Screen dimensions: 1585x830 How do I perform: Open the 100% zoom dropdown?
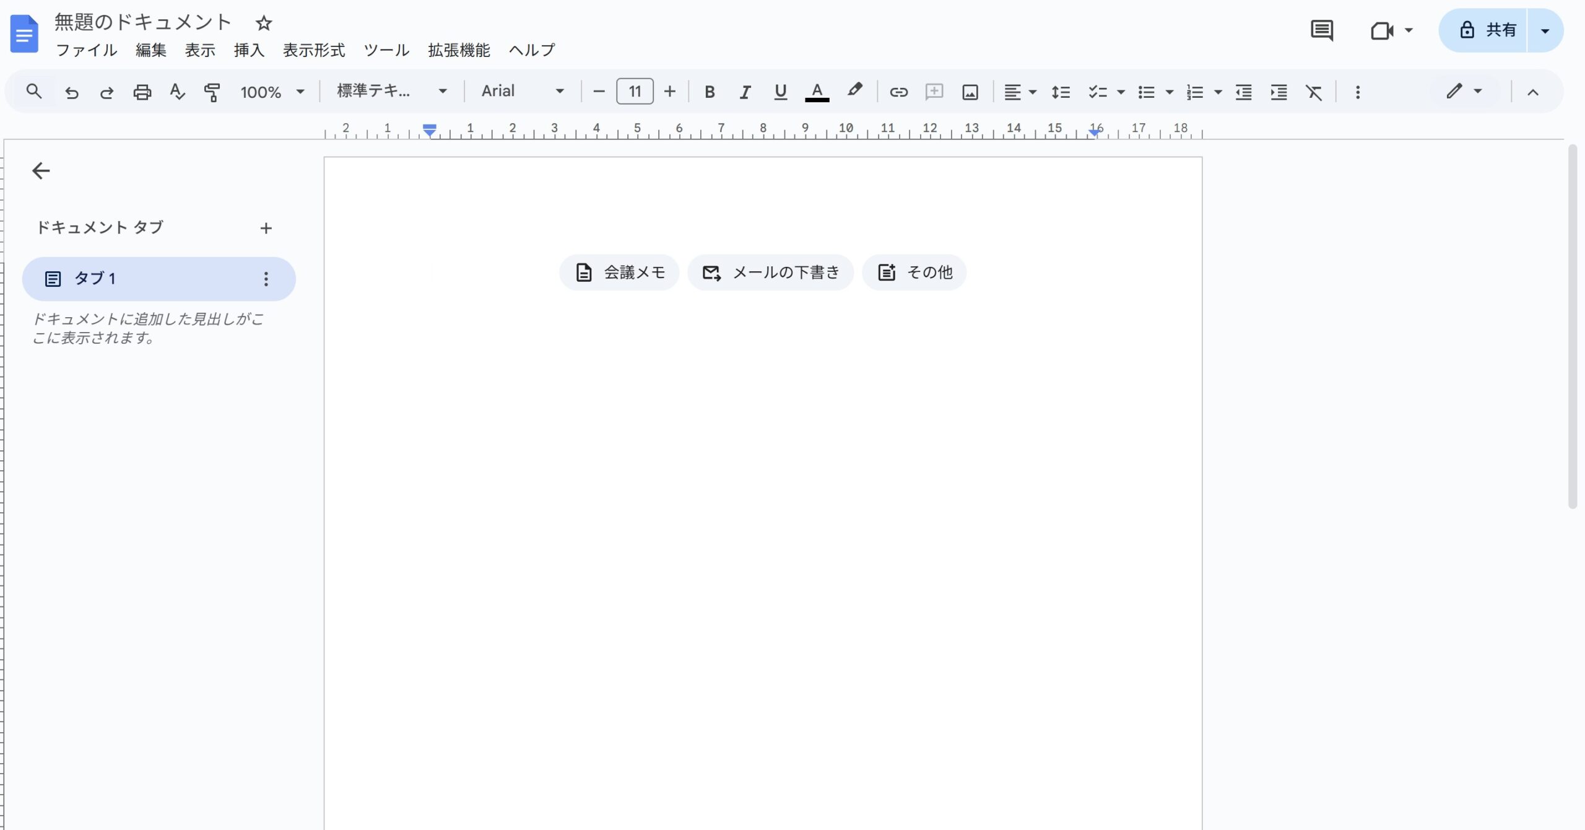click(272, 92)
